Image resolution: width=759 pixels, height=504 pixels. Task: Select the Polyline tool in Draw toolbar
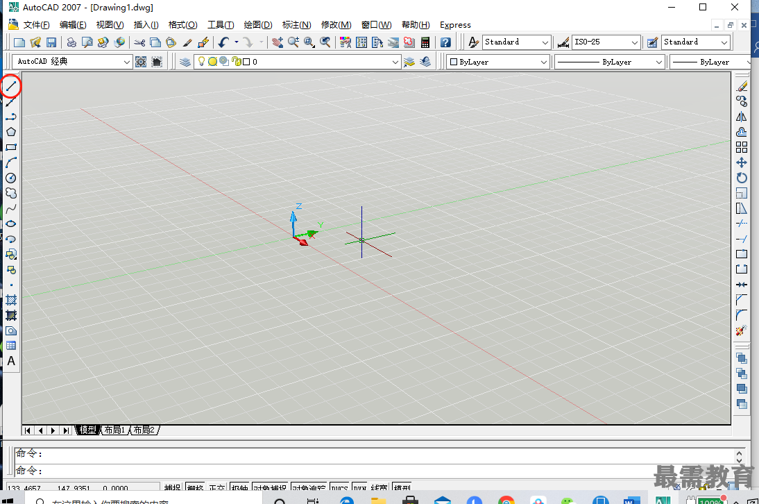pos(11,117)
